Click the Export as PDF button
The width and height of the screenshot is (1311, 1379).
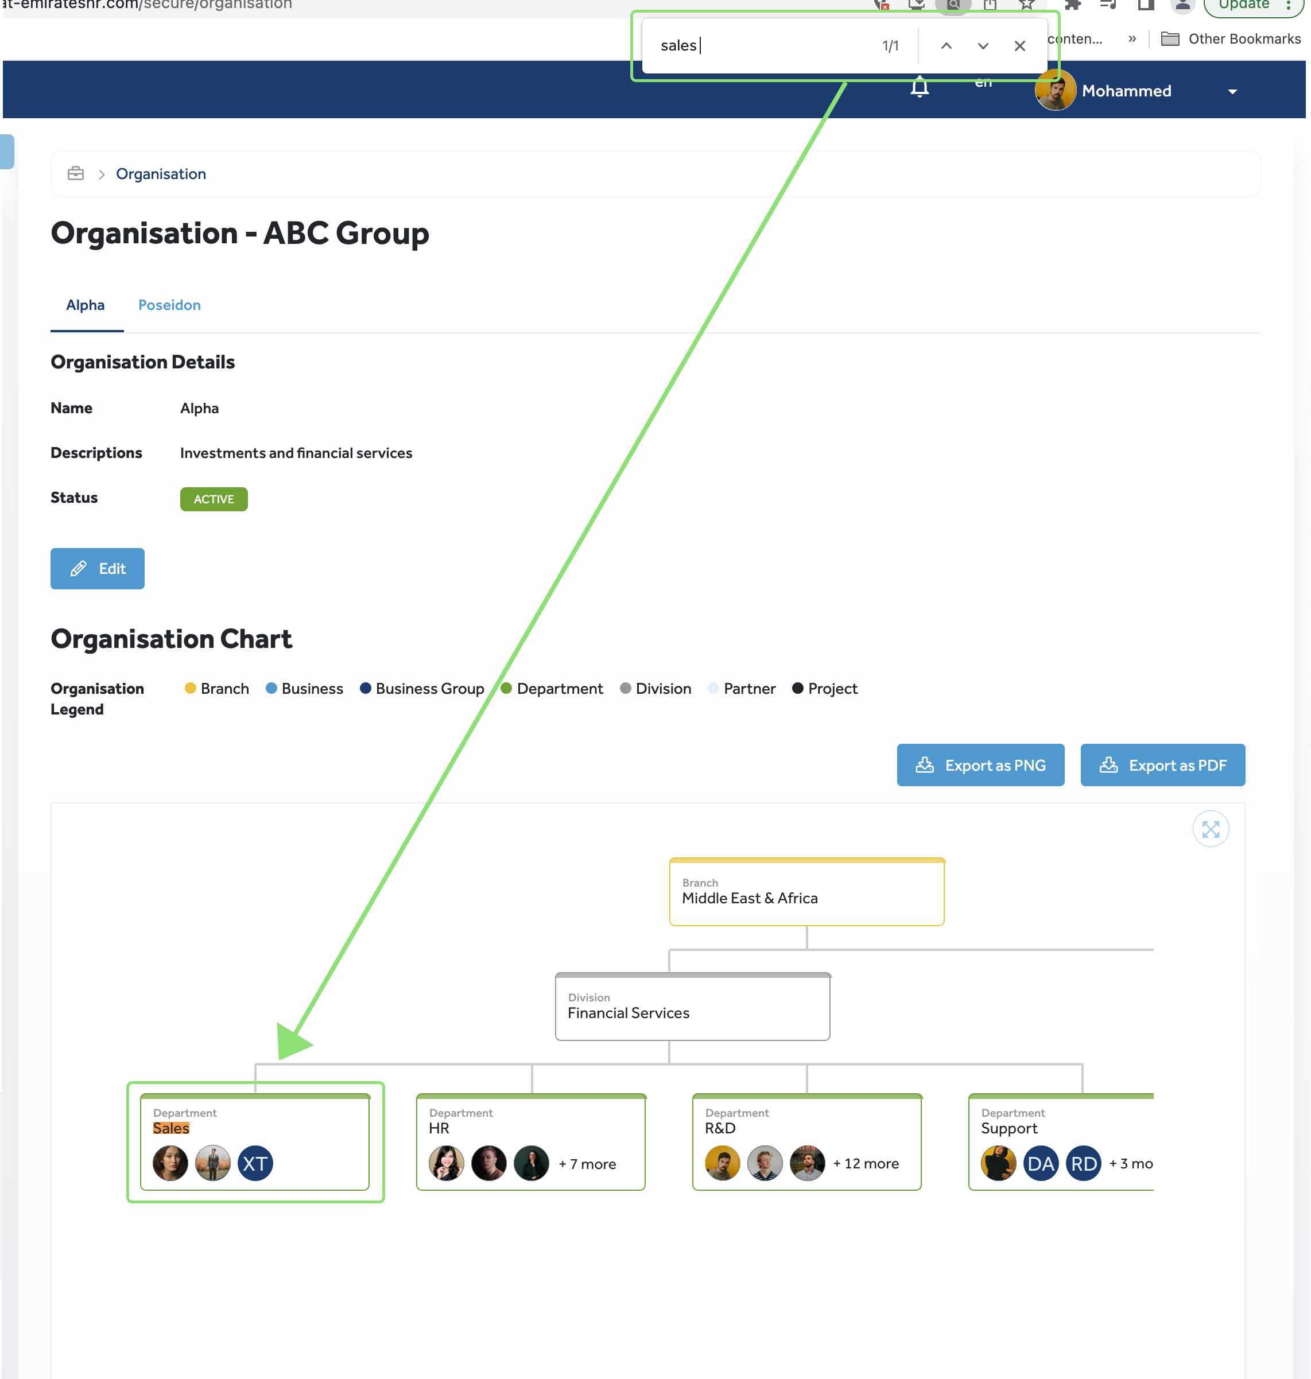point(1162,765)
